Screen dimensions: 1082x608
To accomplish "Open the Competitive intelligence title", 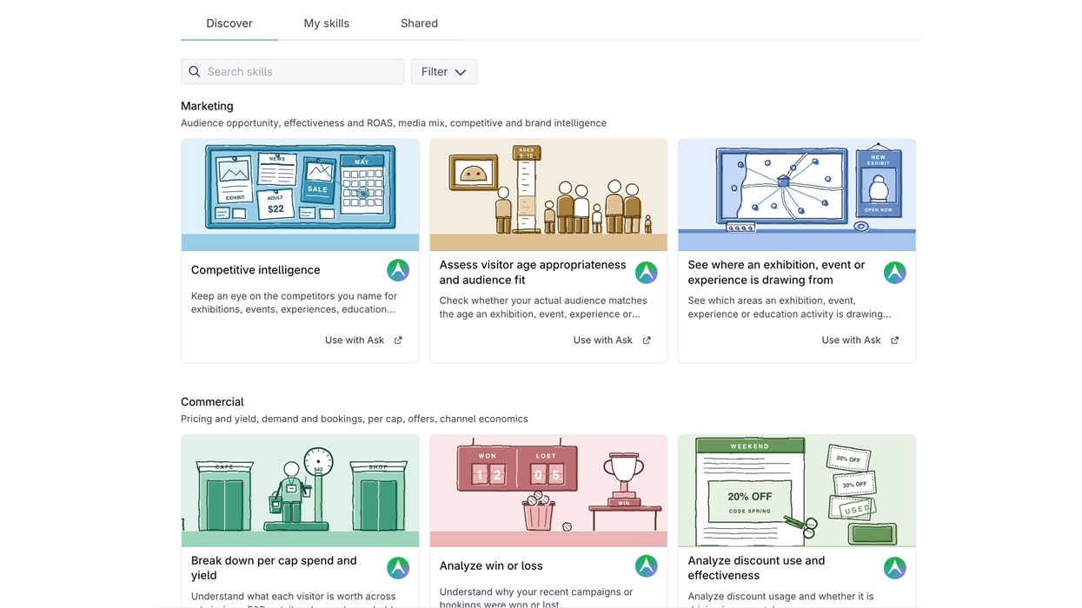I will [x=256, y=270].
